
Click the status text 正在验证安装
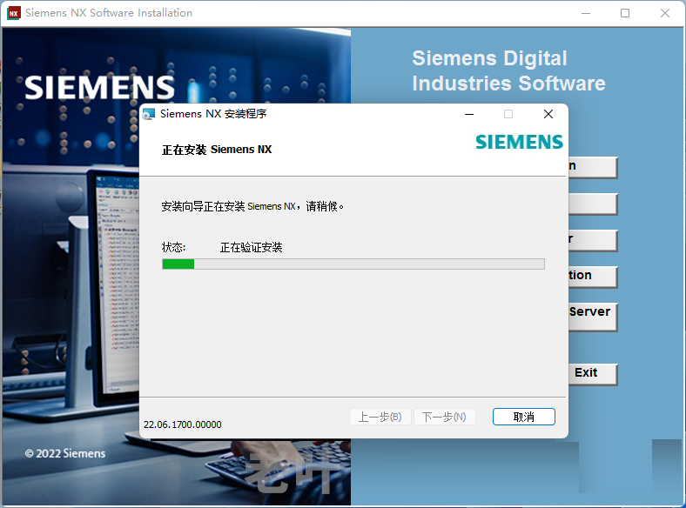click(251, 247)
